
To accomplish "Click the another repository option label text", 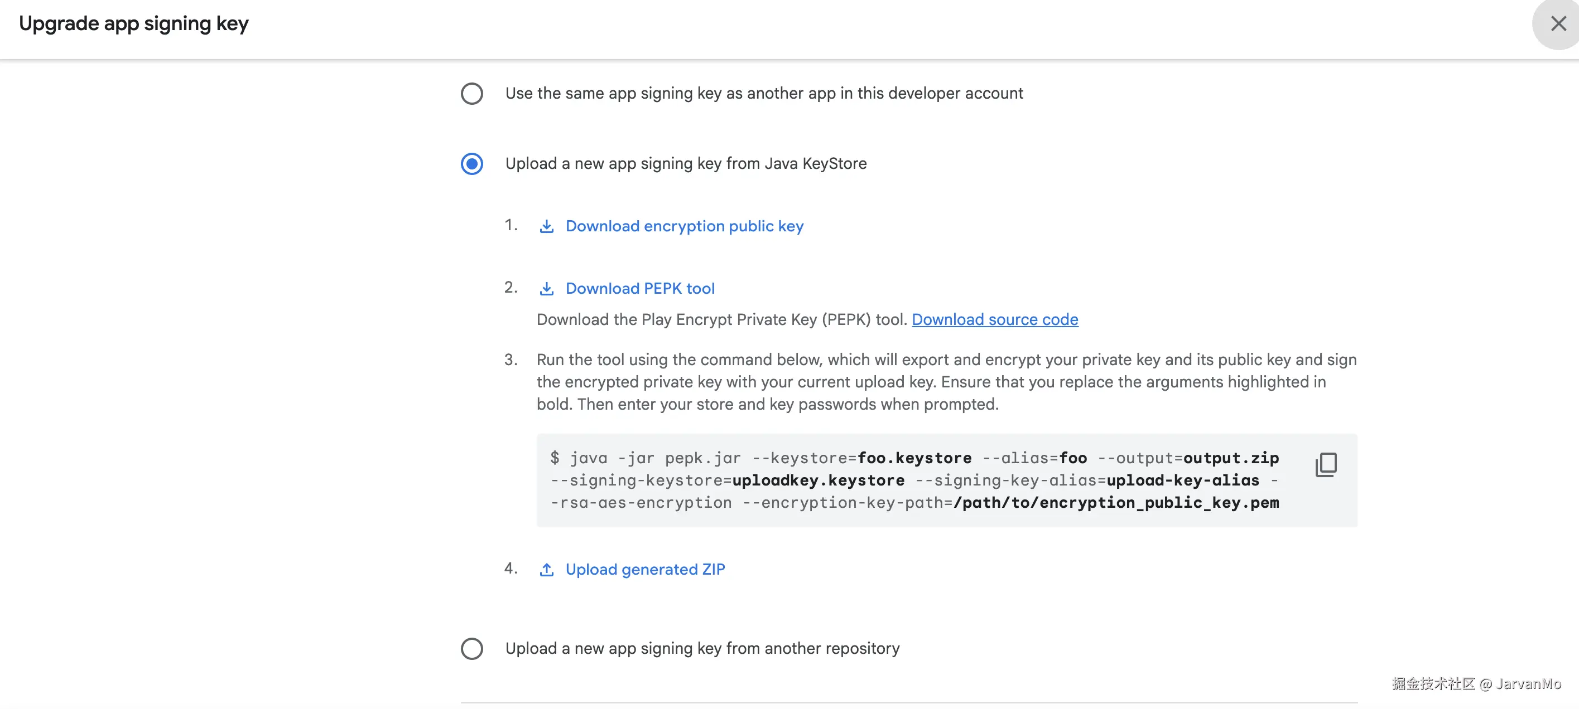I will (702, 648).
